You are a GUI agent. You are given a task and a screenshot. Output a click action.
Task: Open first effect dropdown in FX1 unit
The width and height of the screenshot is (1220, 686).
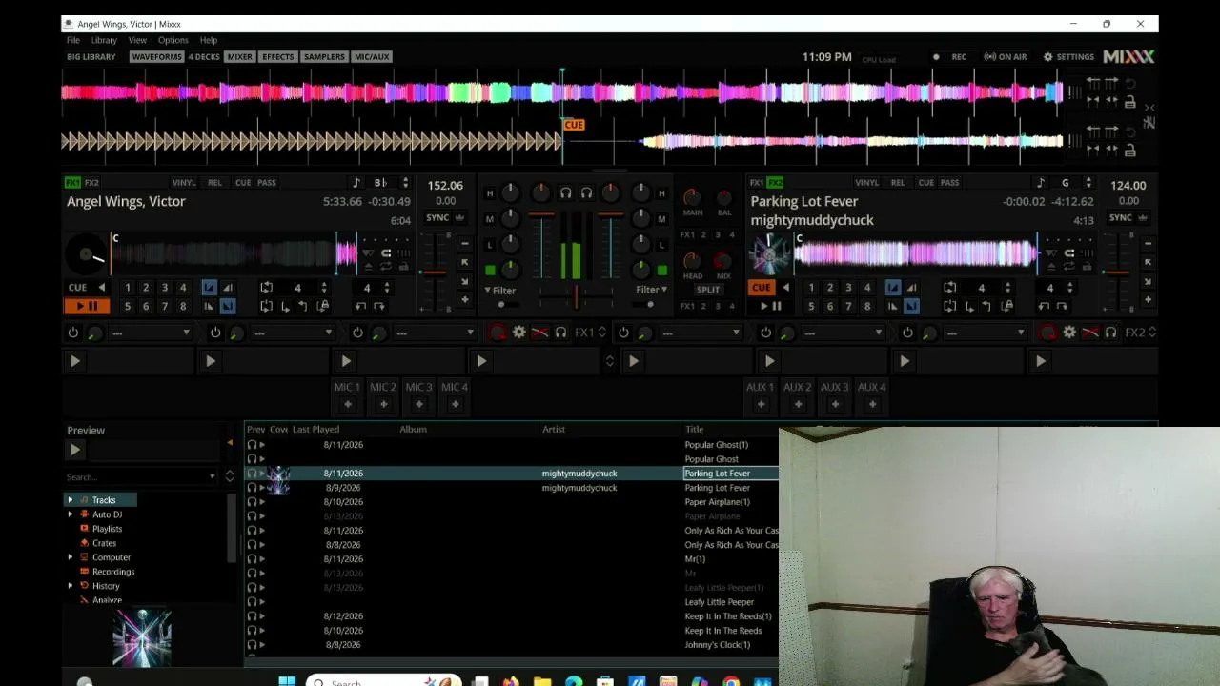[x=152, y=333]
